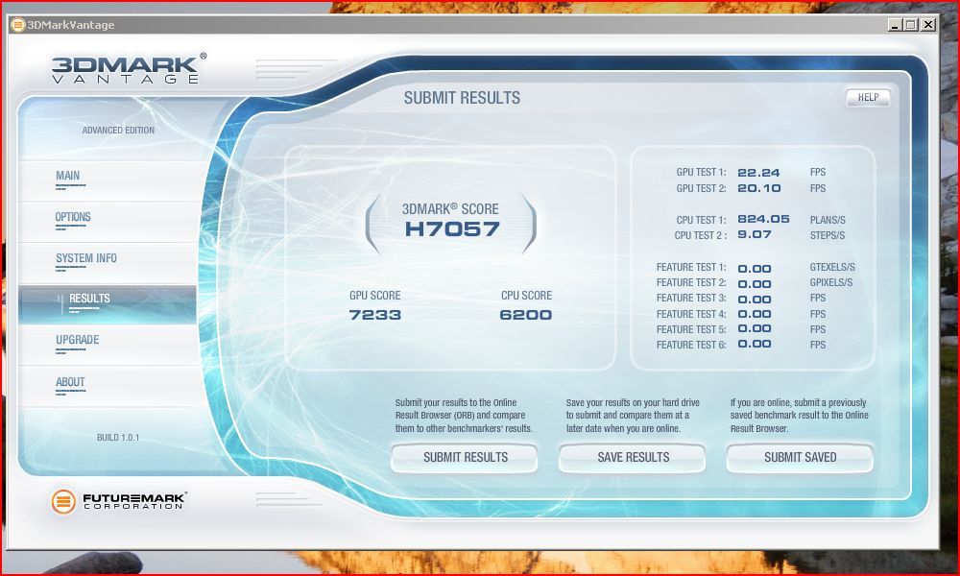Screen dimensions: 960x576
Task: Click the Feature Test 4 label
Action: (691, 314)
